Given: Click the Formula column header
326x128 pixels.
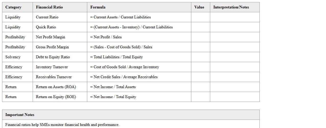Looking at the screenshot, I should (x=98, y=7).
